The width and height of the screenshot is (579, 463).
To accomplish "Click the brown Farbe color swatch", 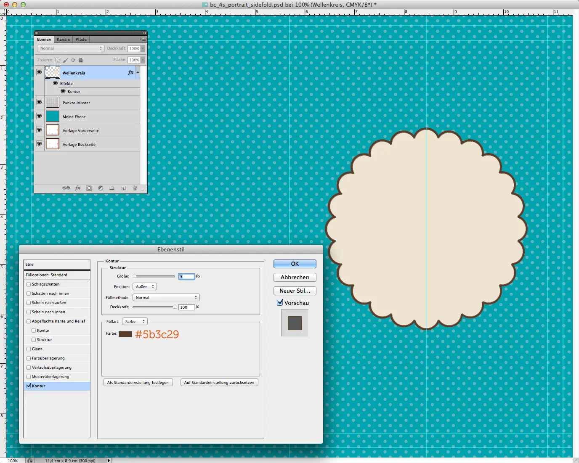I will coord(125,334).
